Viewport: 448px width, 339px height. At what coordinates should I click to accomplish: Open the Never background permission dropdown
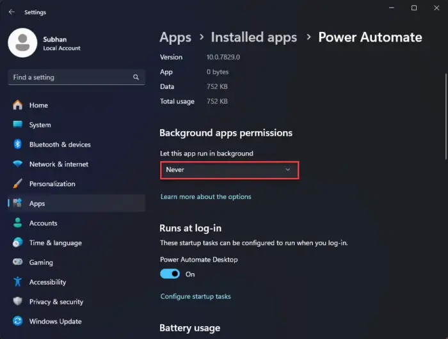pyautogui.click(x=229, y=170)
